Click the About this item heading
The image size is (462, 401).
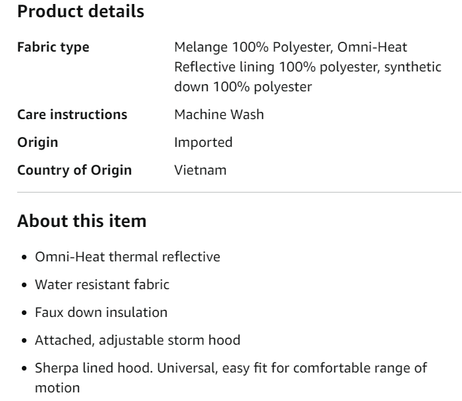click(82, 221)
